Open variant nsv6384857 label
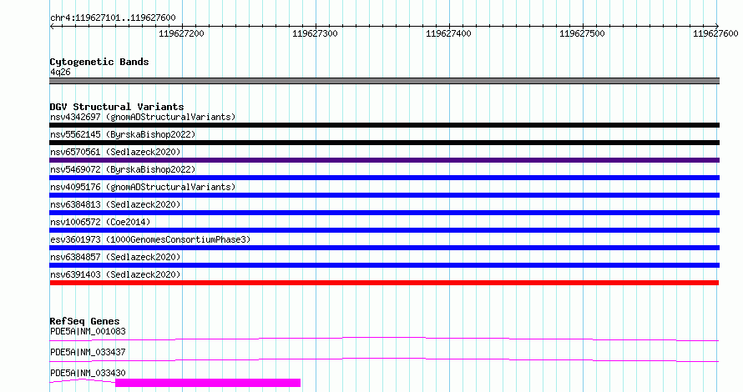The image size is (743, 392). coord(115,257)
